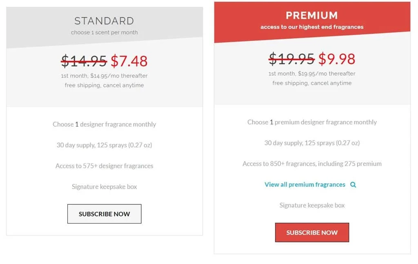Click the $9.98 discounted Premium price
This screenshot has width=418, height=264.
pyautogui.click(x=337, y=59)
